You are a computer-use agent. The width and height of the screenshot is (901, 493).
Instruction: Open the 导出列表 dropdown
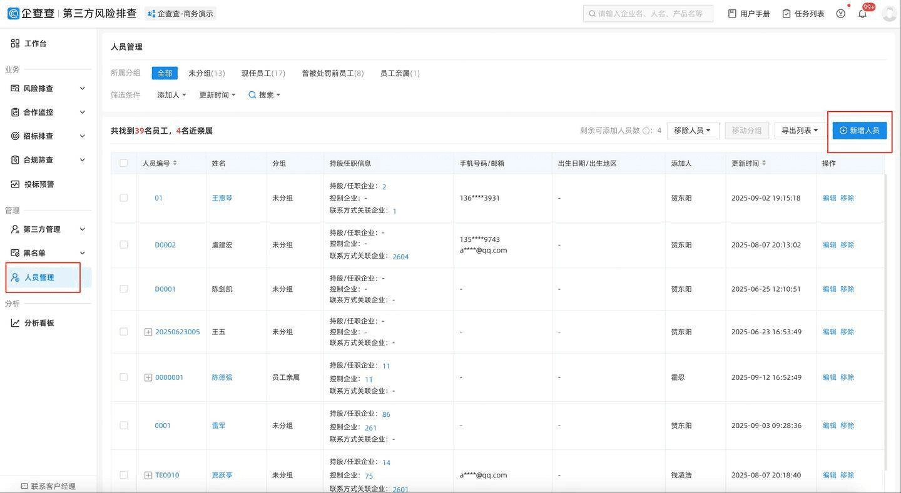[x=800, y=130]
